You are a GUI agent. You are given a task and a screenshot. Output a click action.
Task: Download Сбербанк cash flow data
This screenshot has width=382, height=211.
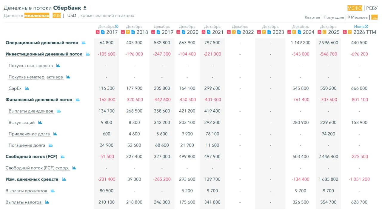[x=85, y=7]
